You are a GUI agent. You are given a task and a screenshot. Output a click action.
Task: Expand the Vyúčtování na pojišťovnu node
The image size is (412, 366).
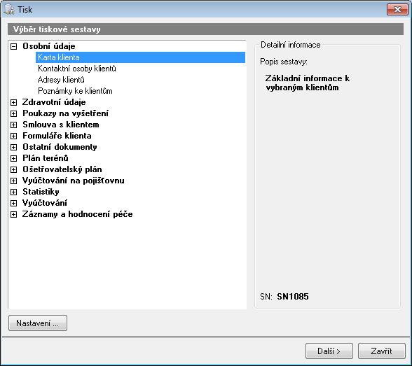point(14,181)
